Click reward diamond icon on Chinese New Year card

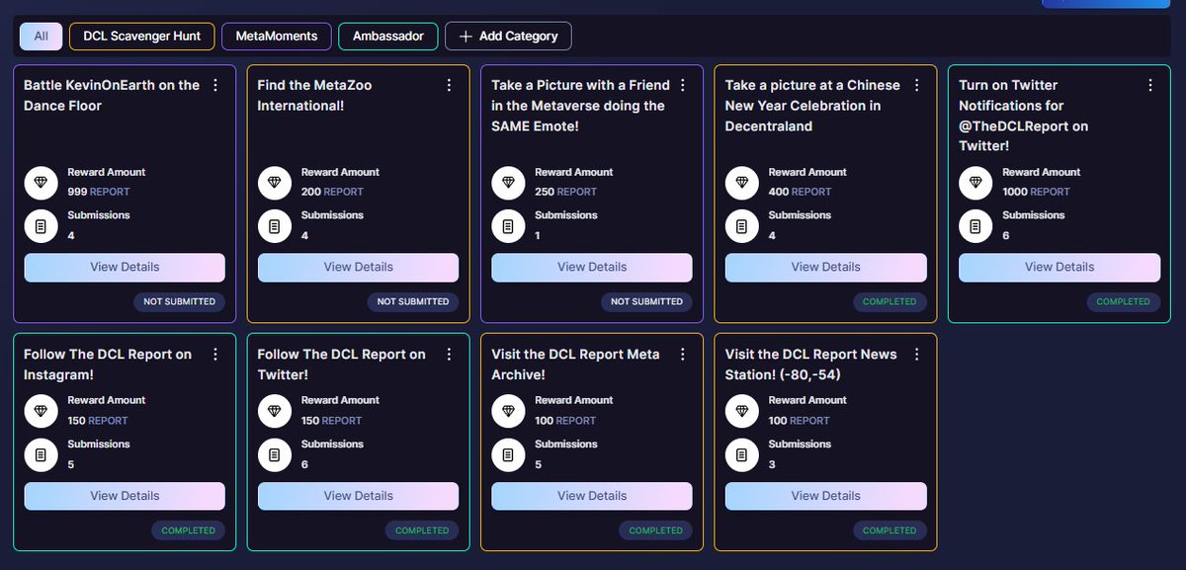741,183
